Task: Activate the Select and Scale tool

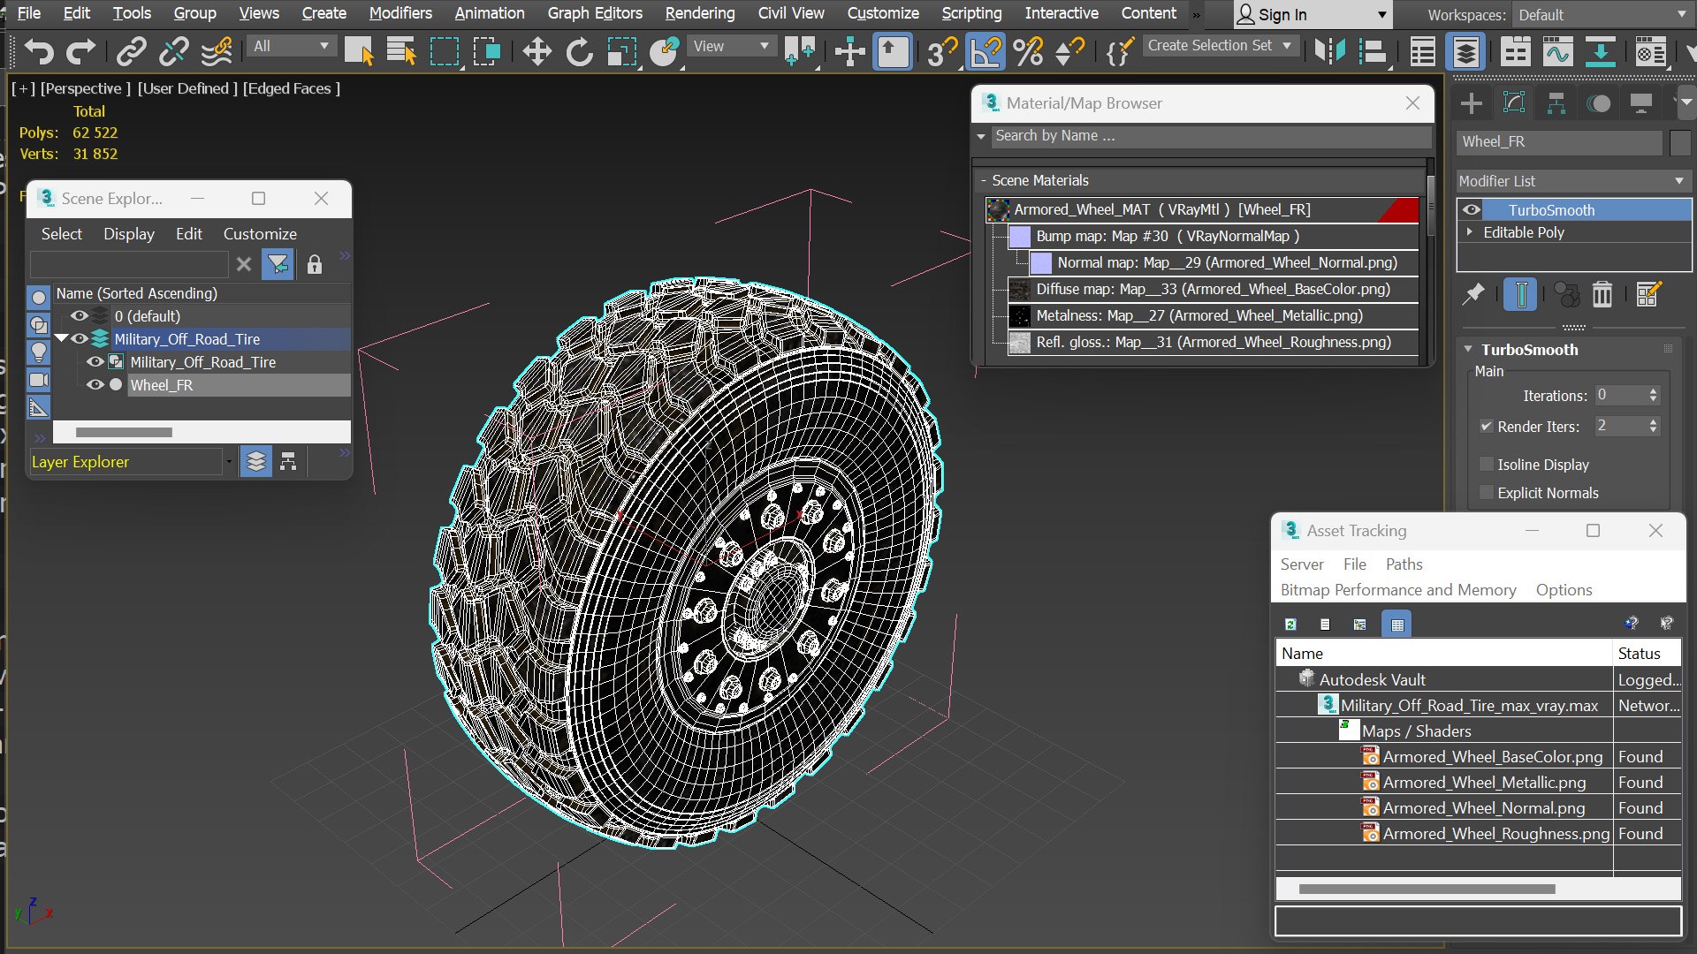Action: (621, 51)
